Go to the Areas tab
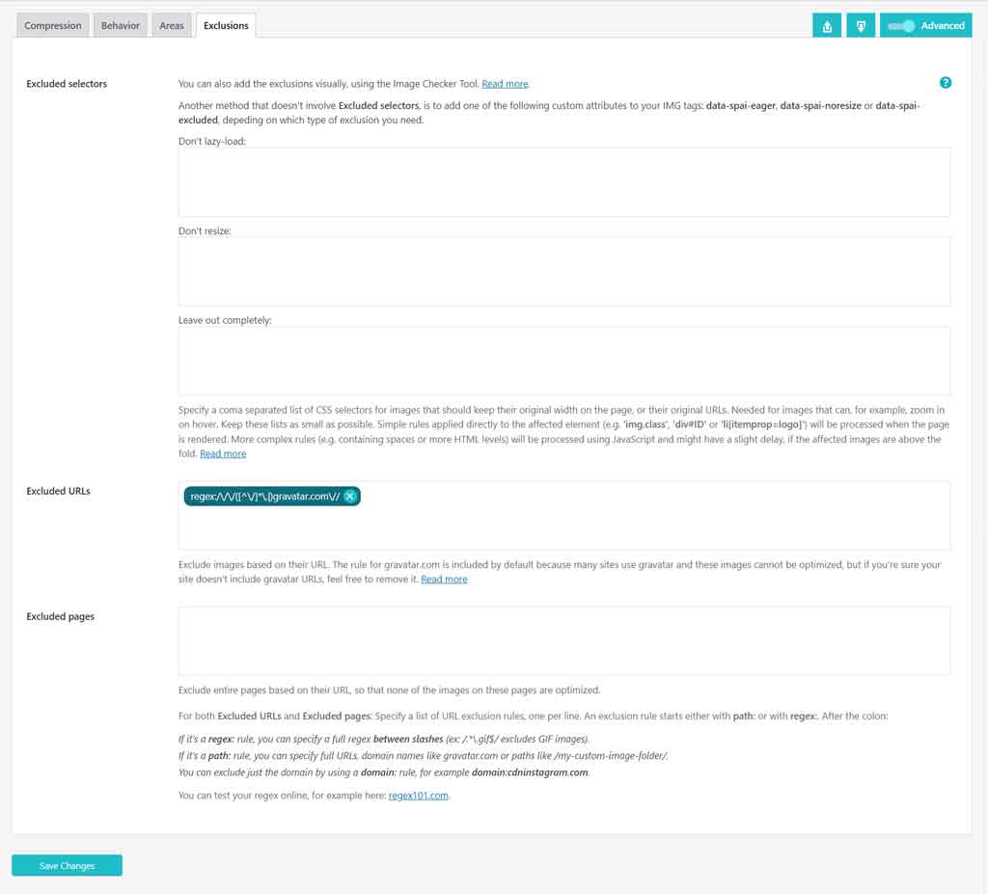Image resolution: width=988 pixels, height=894 pixels. click(x=172, y=26)
